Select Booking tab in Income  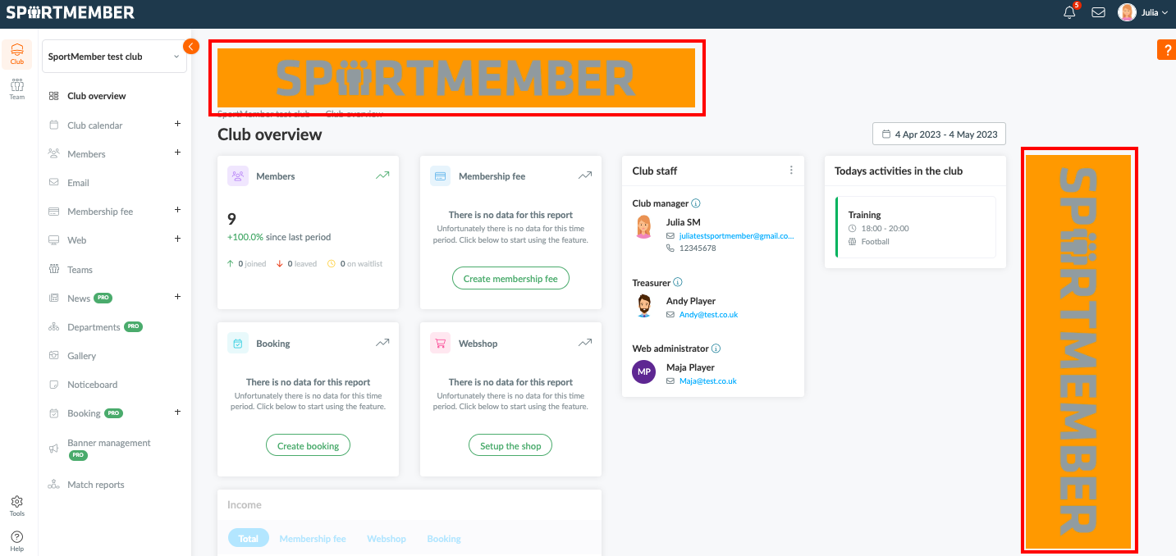[x=444, y=539]
